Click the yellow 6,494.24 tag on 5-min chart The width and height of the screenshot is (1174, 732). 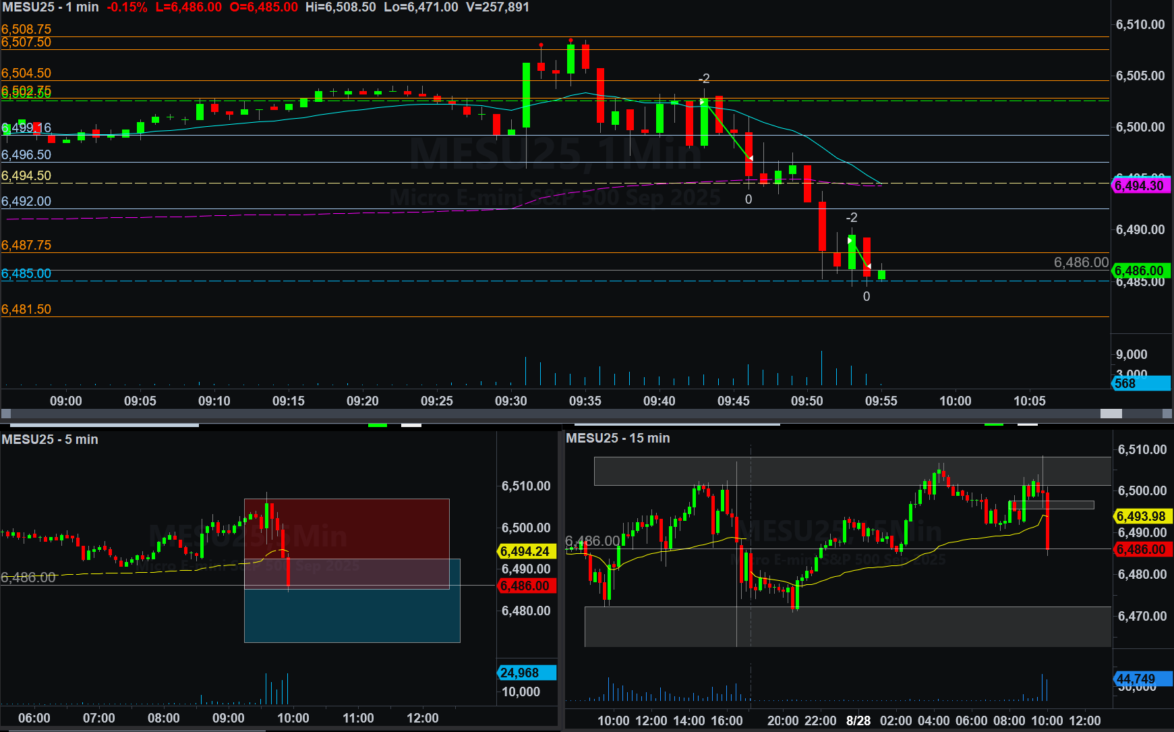(526, 551)
